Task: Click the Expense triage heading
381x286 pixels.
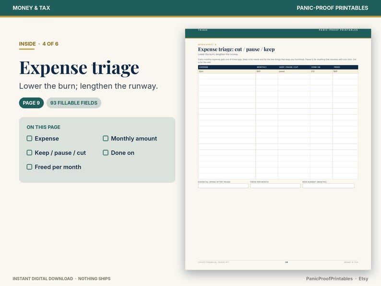Action: click(x=79, y=67)
